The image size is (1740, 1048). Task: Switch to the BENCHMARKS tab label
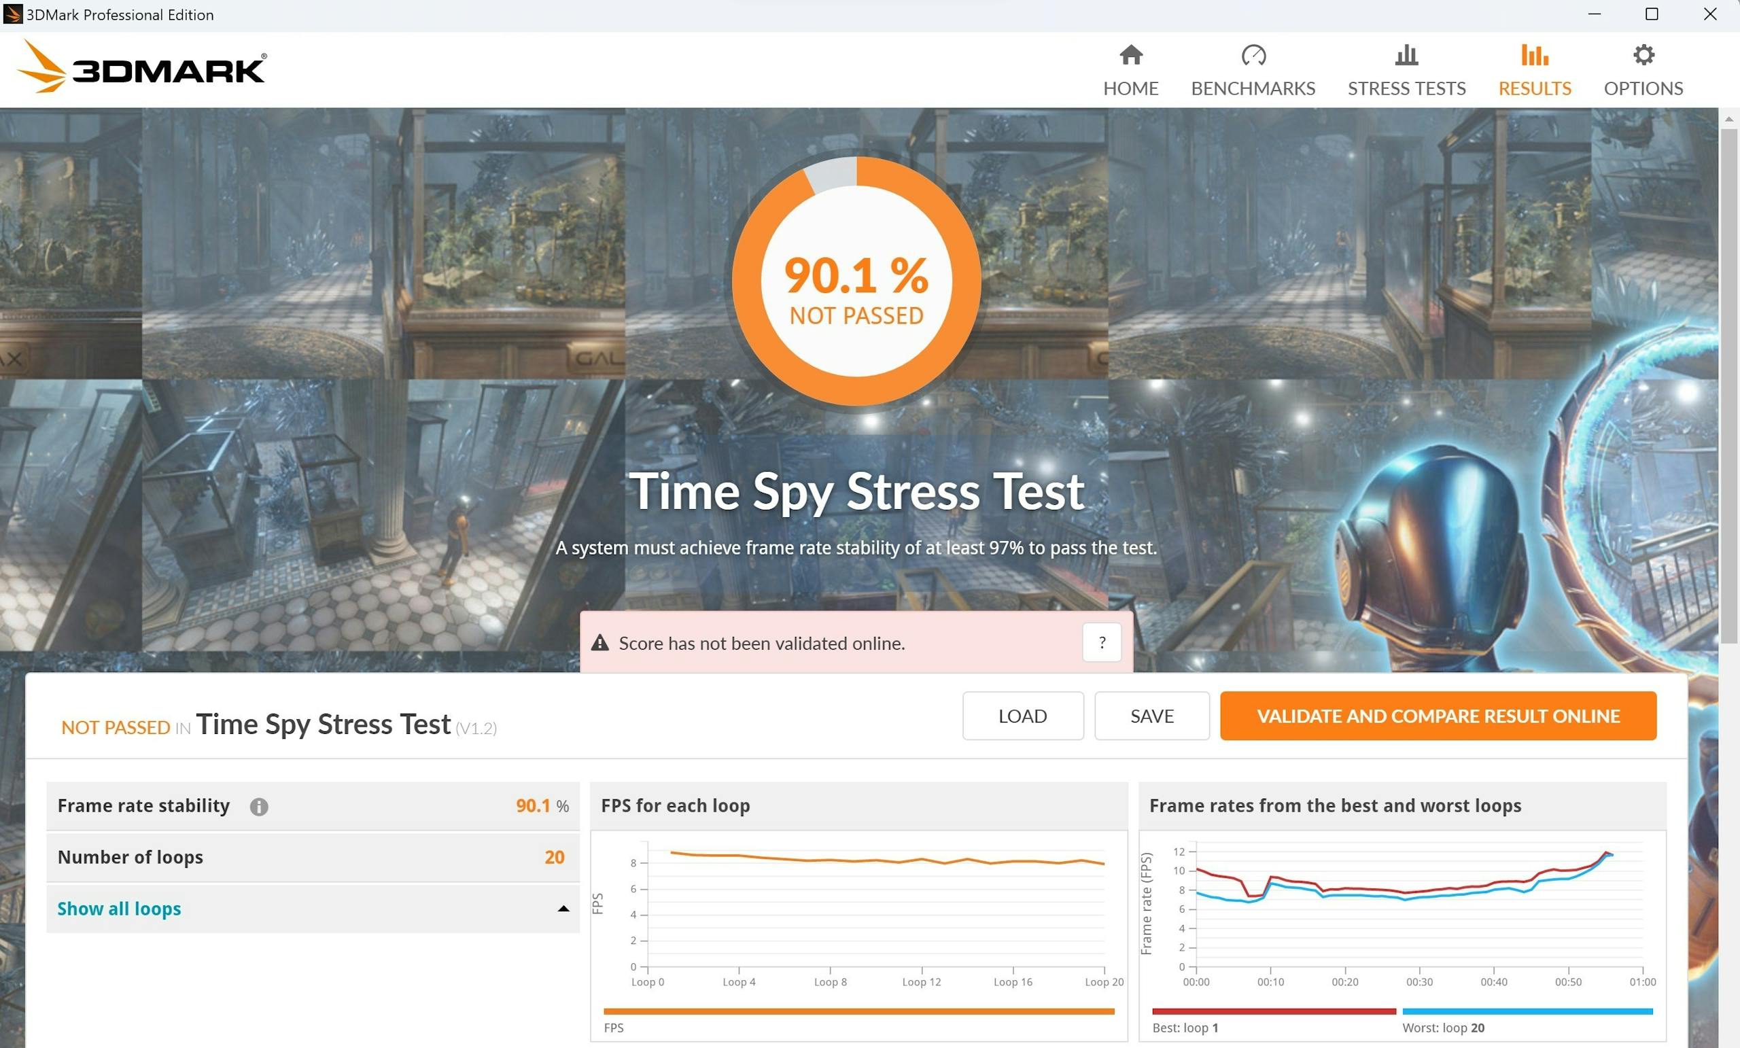point(1253,88)
